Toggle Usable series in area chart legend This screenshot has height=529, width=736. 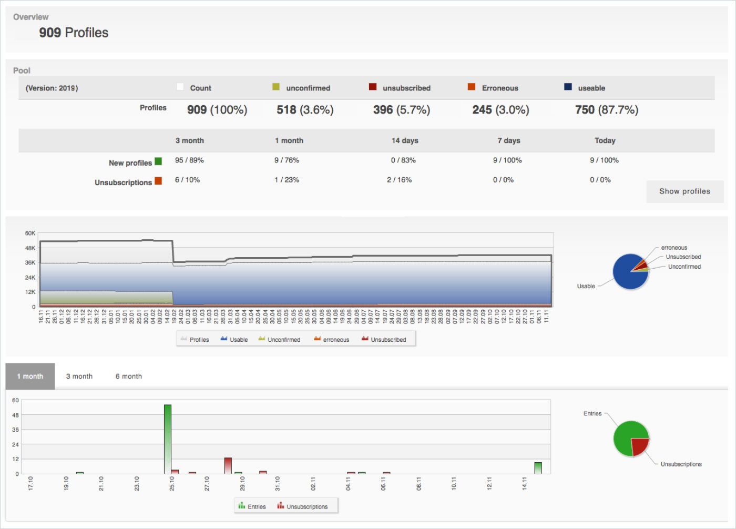click(x=234, y=340)
